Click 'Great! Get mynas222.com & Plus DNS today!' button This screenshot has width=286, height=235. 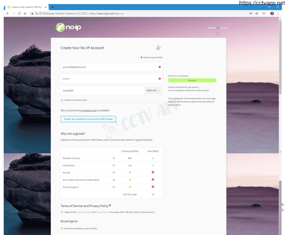pos(88,119)
